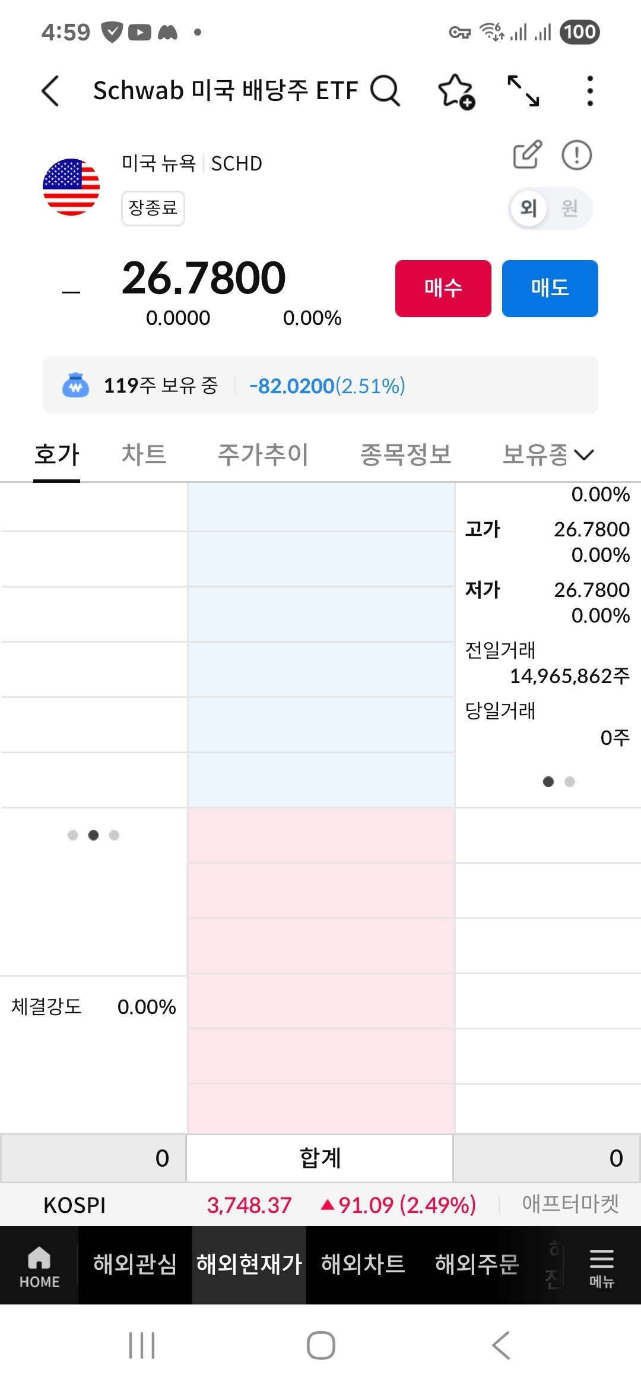Screen dimensions: 641x1390
Task: Open the three-dot overflow menu
Action: point(589,91)
